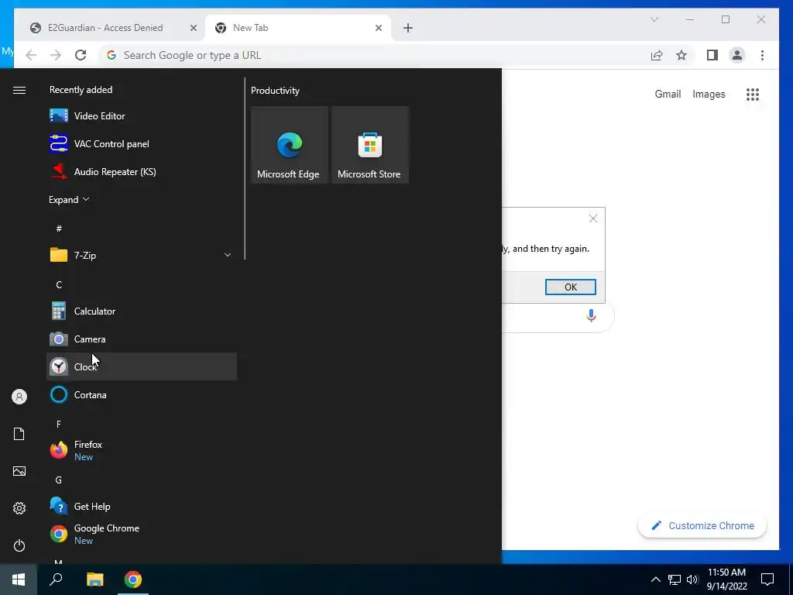Click the F section header
The image size is (793, 595).
(x=59, y=424)
